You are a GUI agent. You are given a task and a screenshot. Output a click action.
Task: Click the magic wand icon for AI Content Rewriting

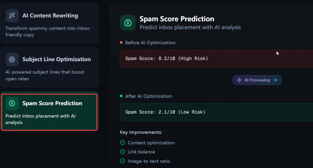(x=12, y=16)
